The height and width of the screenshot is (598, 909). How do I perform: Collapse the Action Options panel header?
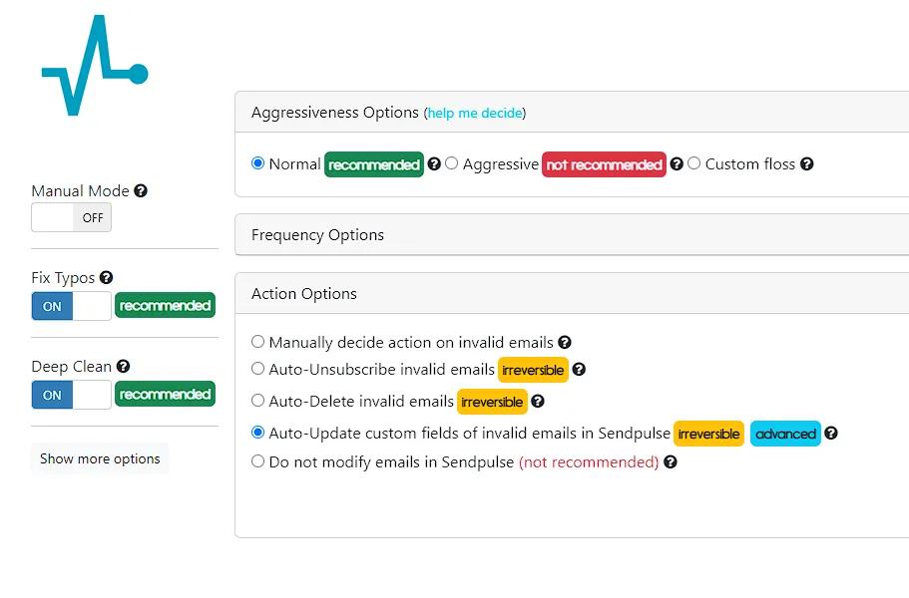tap(572, 293)
